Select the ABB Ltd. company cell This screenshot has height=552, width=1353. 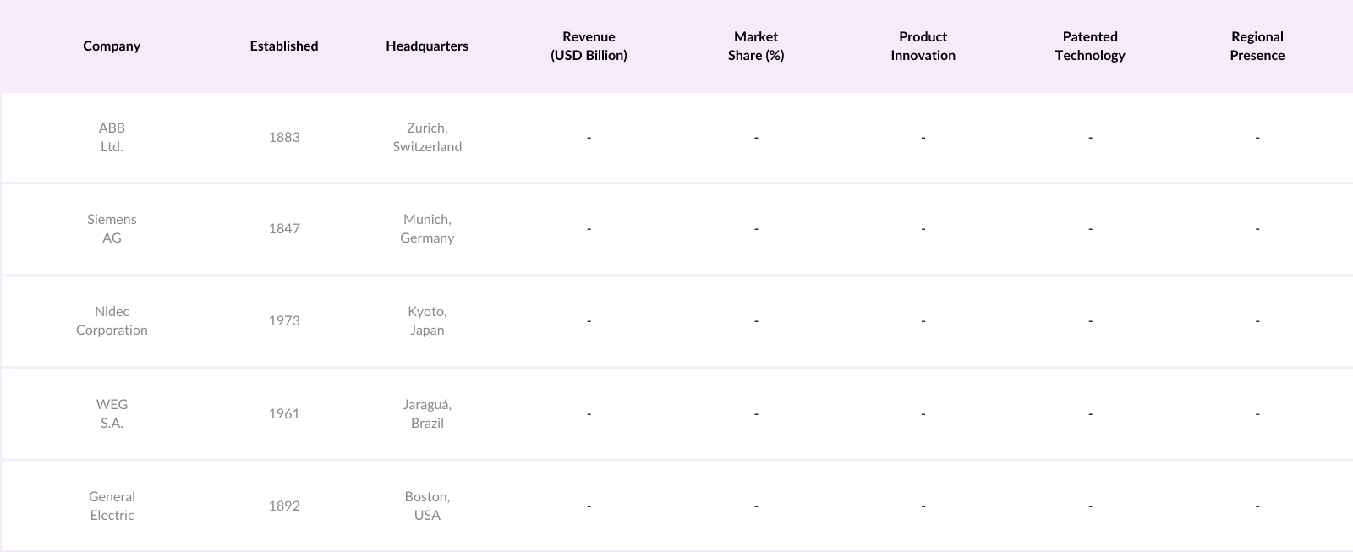[x=112, y=137]
